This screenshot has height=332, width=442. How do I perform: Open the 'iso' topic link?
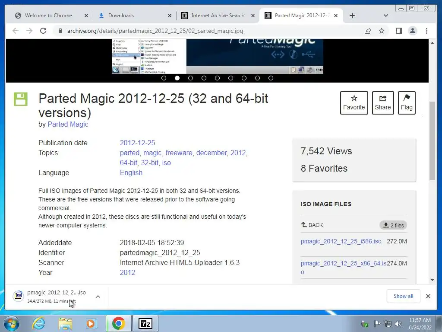(x=166, y=163)
